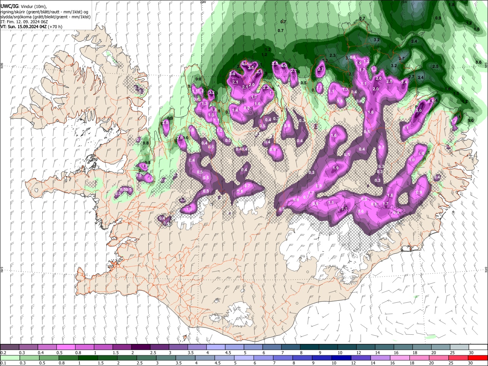This screenshot has height=366, width=488.
Task: Click the '15W' longitude label
Action: (x=404, y=2)
